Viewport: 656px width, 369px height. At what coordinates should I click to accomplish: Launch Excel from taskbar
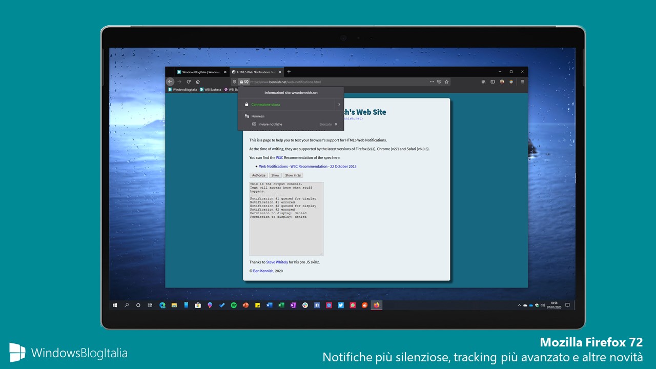coord(281,305)
